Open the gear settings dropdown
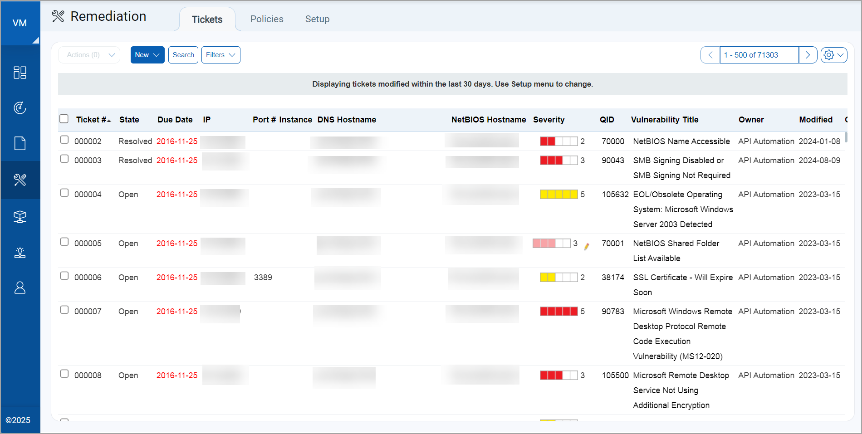862x434 pixels. tap(833, 55)
